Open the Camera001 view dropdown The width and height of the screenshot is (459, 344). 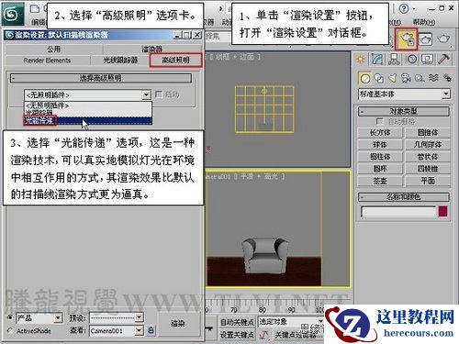(117, 330)
